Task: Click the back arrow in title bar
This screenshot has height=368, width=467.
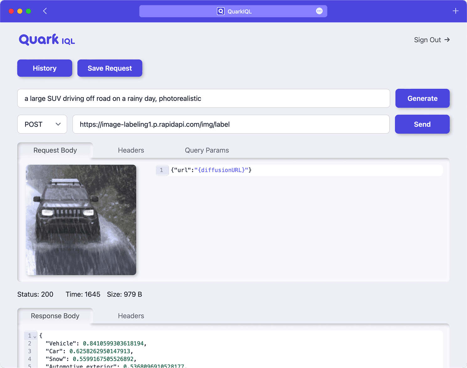Action: point(45,11)
